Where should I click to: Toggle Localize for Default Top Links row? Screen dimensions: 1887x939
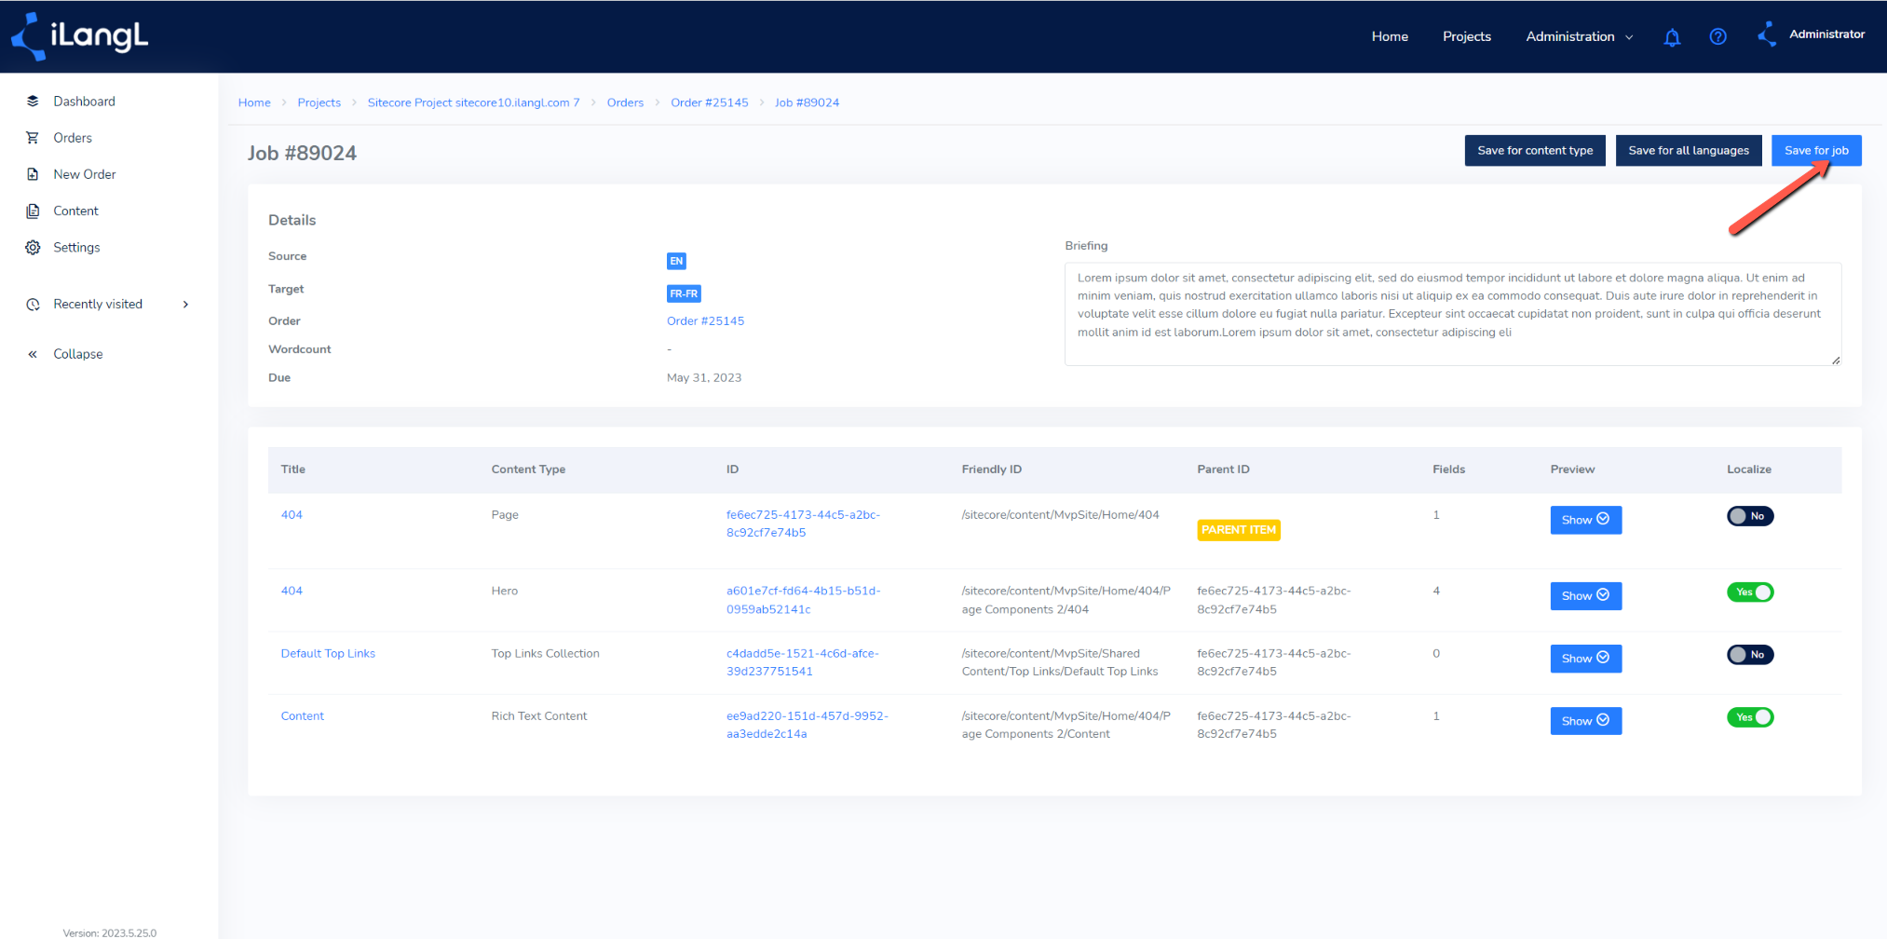[x=1749, y=655]
